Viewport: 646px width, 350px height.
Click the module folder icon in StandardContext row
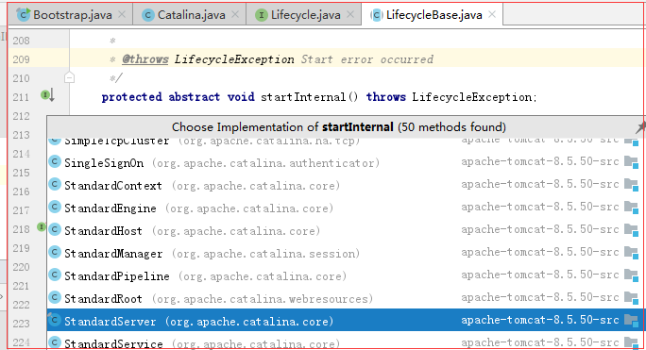click(x=631, y=185)
